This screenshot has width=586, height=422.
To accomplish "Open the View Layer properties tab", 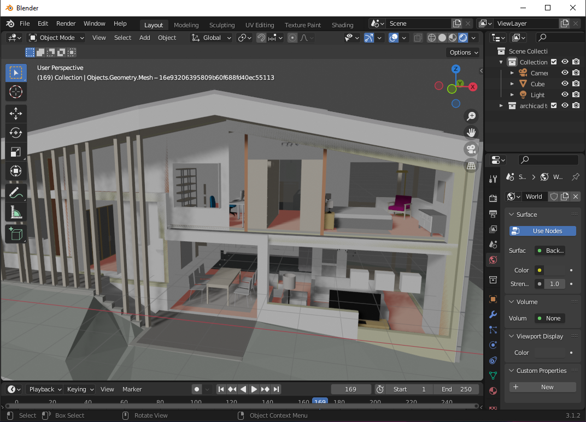I will tap(493, 229).
